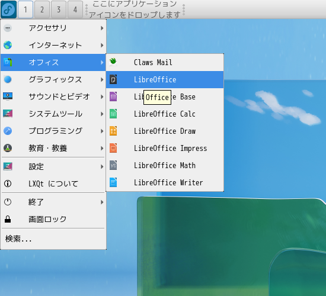
Task: Open the サウンドとビデオ menu category
Action: pos(53,97)
